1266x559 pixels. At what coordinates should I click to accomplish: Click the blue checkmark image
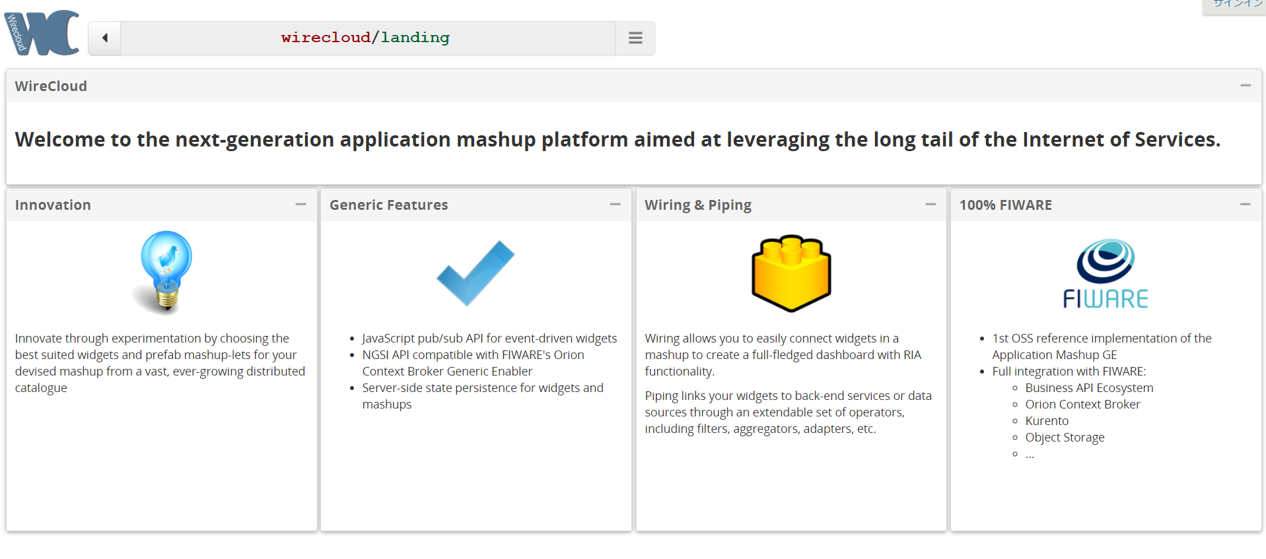[475, 273]
